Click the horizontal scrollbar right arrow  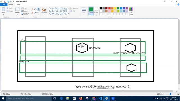click(177, 91)
